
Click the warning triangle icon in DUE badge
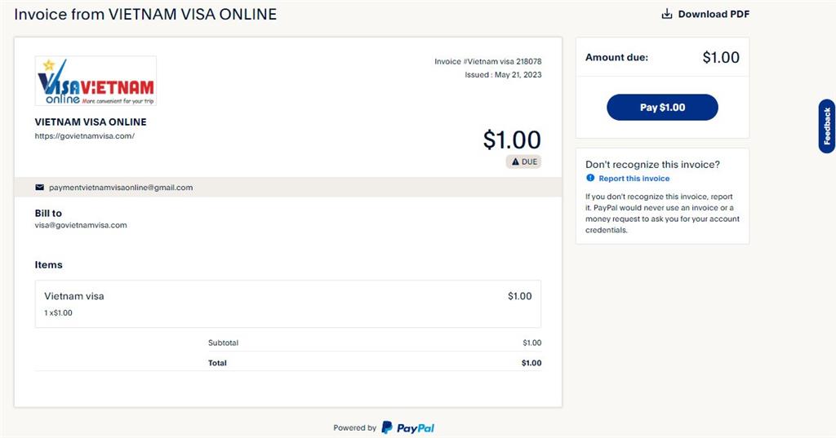click(515, 161)
